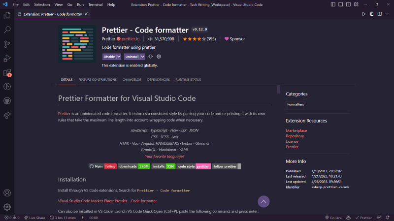Open the Selection menu
This screenshot has height=221, width=394.
(x=42, y=4)
